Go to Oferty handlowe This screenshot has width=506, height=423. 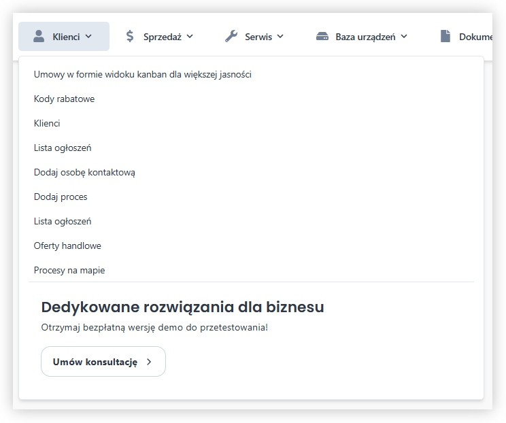click(67, 246)
